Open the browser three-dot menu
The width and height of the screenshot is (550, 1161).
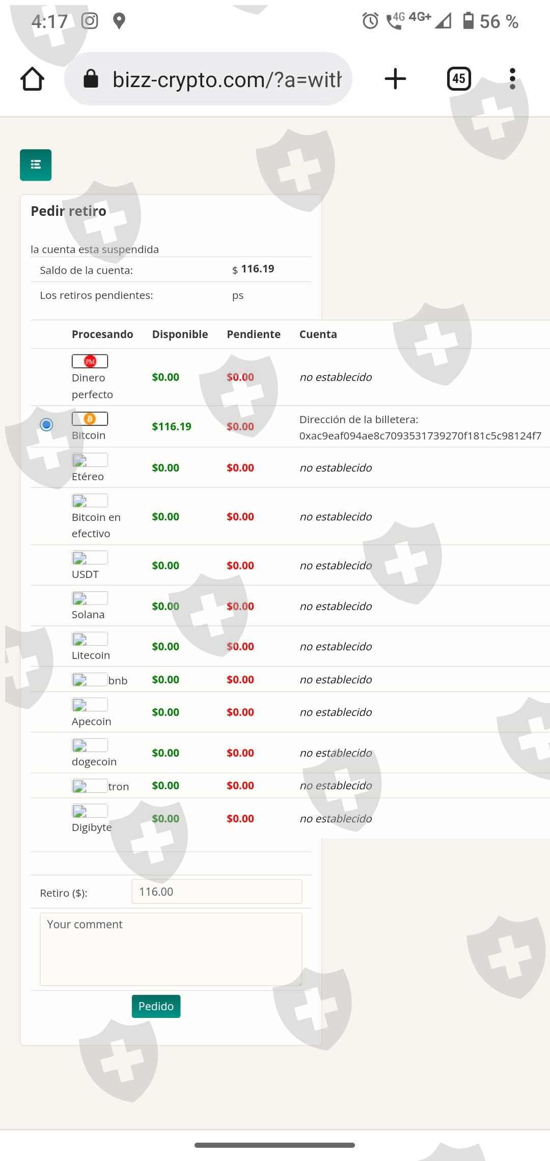click(512, 79)
